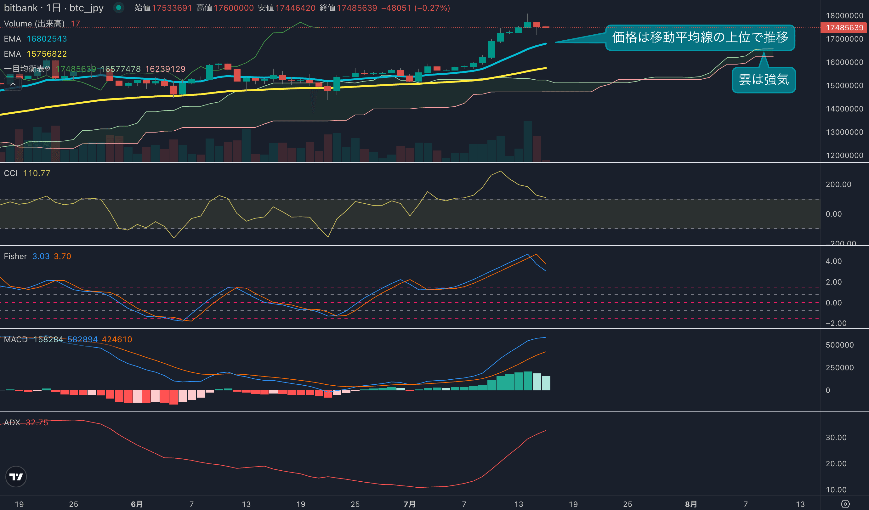Select the cyan EMA 16802543 legend
The image size is (869, 510).
click(x=36, y=39)
